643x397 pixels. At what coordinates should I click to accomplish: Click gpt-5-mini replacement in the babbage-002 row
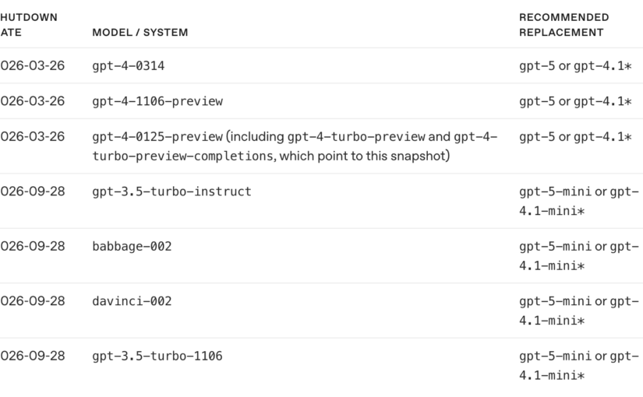[x=556, y=247]
